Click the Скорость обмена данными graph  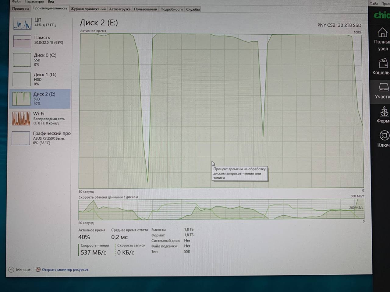pos(221,209)
